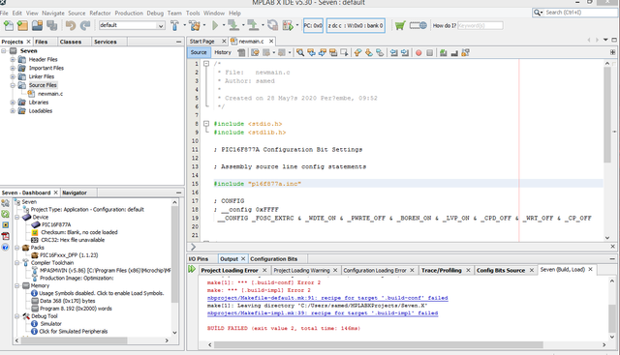Click Make and Program Device icon
Viewport: 620px width, 355px height.
[233, 26]
